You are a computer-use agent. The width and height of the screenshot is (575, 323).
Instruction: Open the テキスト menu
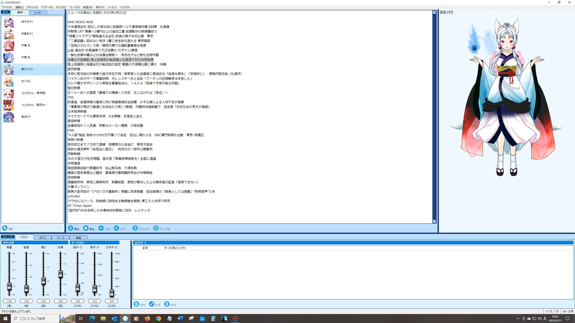pos(32,7)
